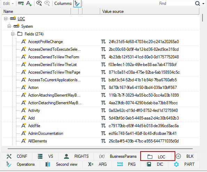Switch to the CONF tab
Image resolution: width=207 pixels, height=172 pixels.
pyautogui.click(x=17, y=156)
